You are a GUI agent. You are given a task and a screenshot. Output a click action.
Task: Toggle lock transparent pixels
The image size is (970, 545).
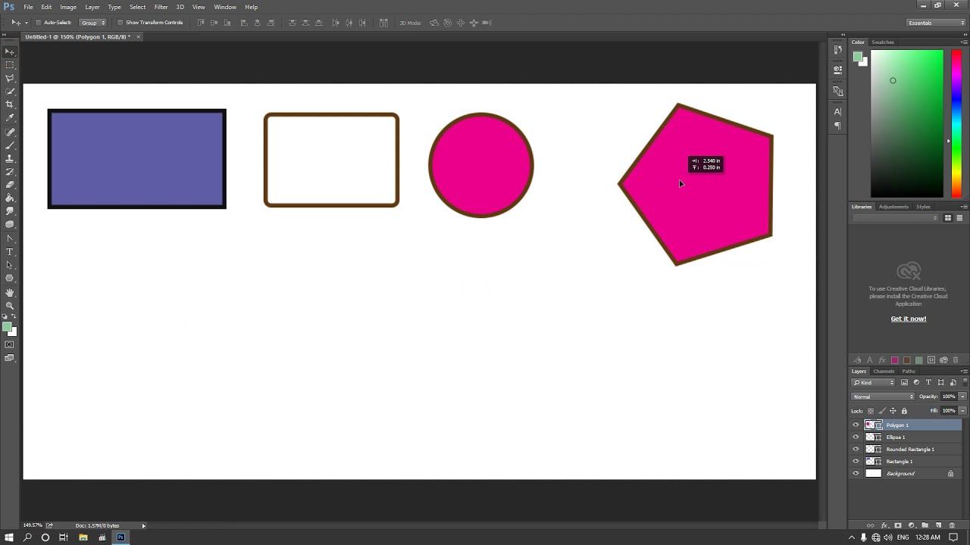click(871, 411)
